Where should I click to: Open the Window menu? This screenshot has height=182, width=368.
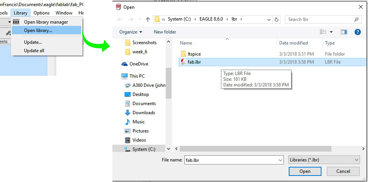click(x=64, y=13)
